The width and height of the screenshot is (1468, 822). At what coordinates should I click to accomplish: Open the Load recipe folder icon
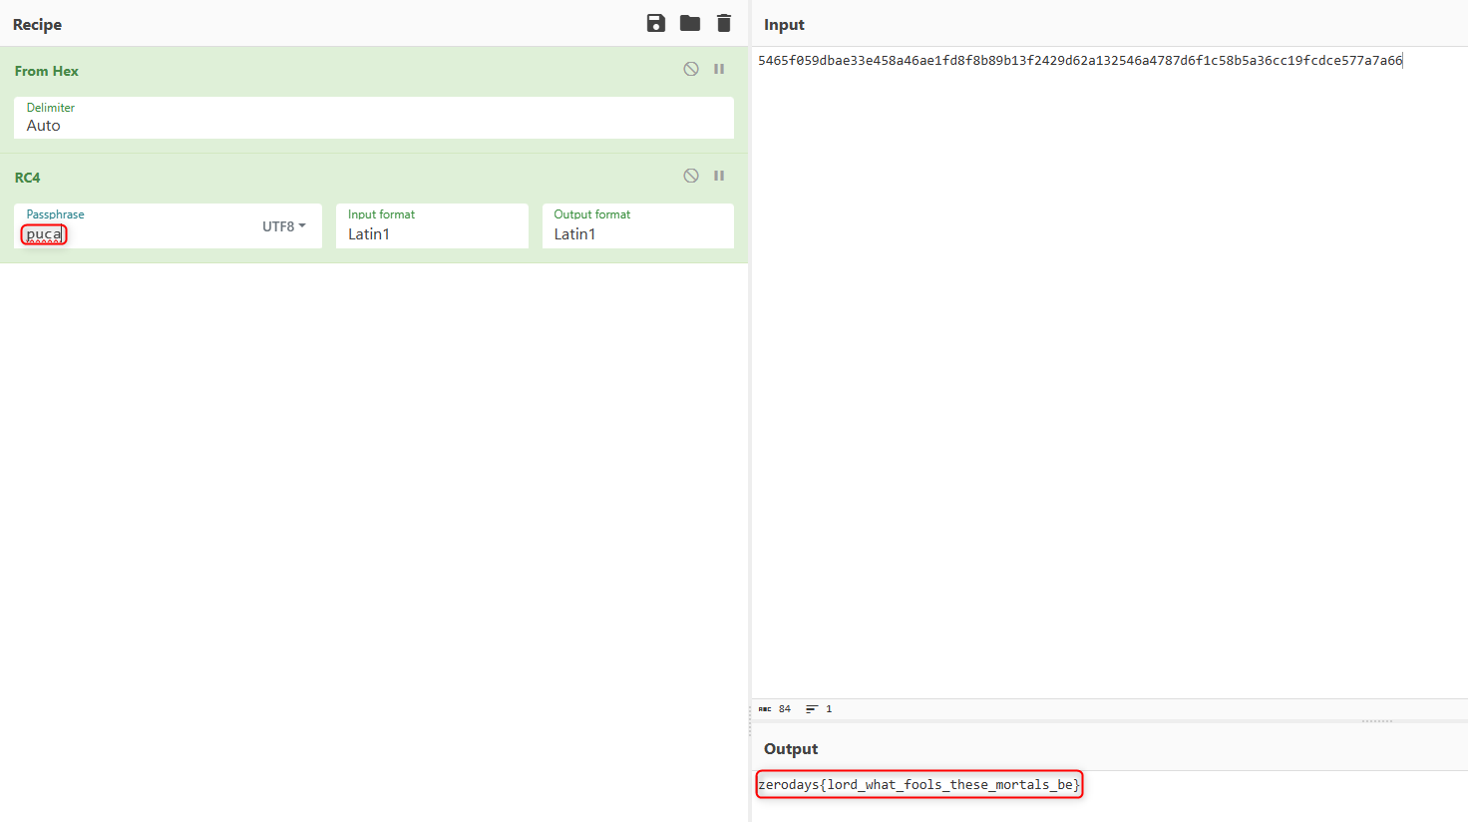[690, 23]
